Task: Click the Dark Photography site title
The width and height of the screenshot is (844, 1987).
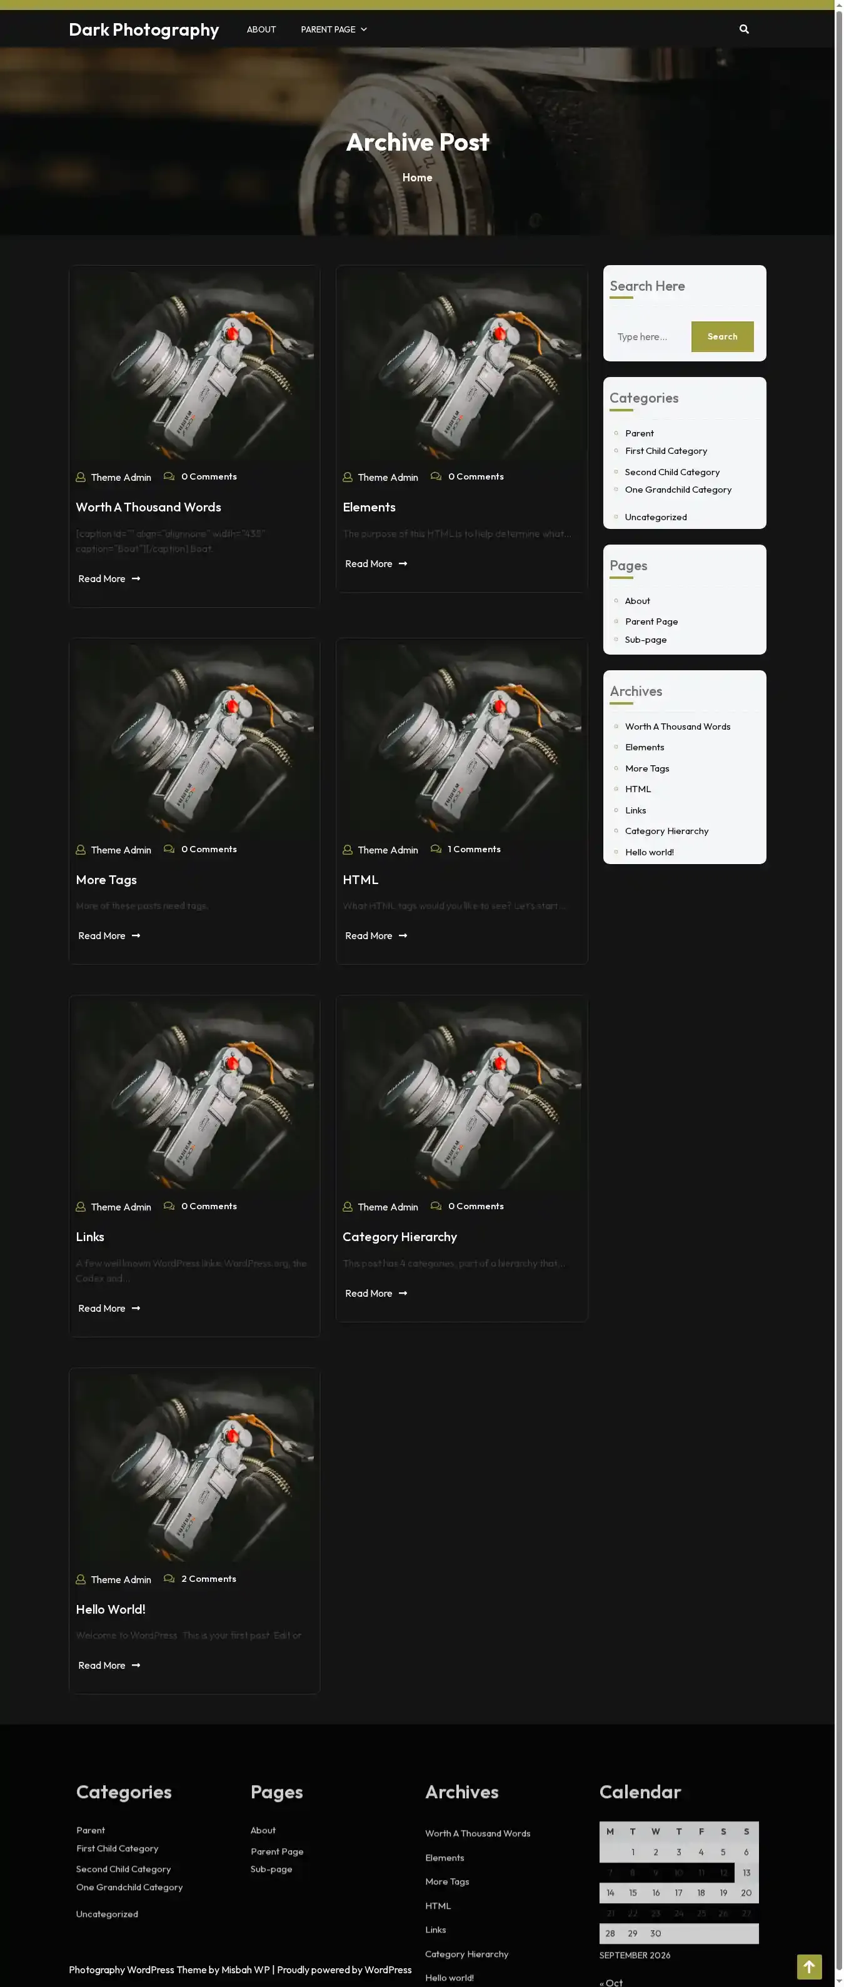Action: pyautogui.click(x=144, y=29)
